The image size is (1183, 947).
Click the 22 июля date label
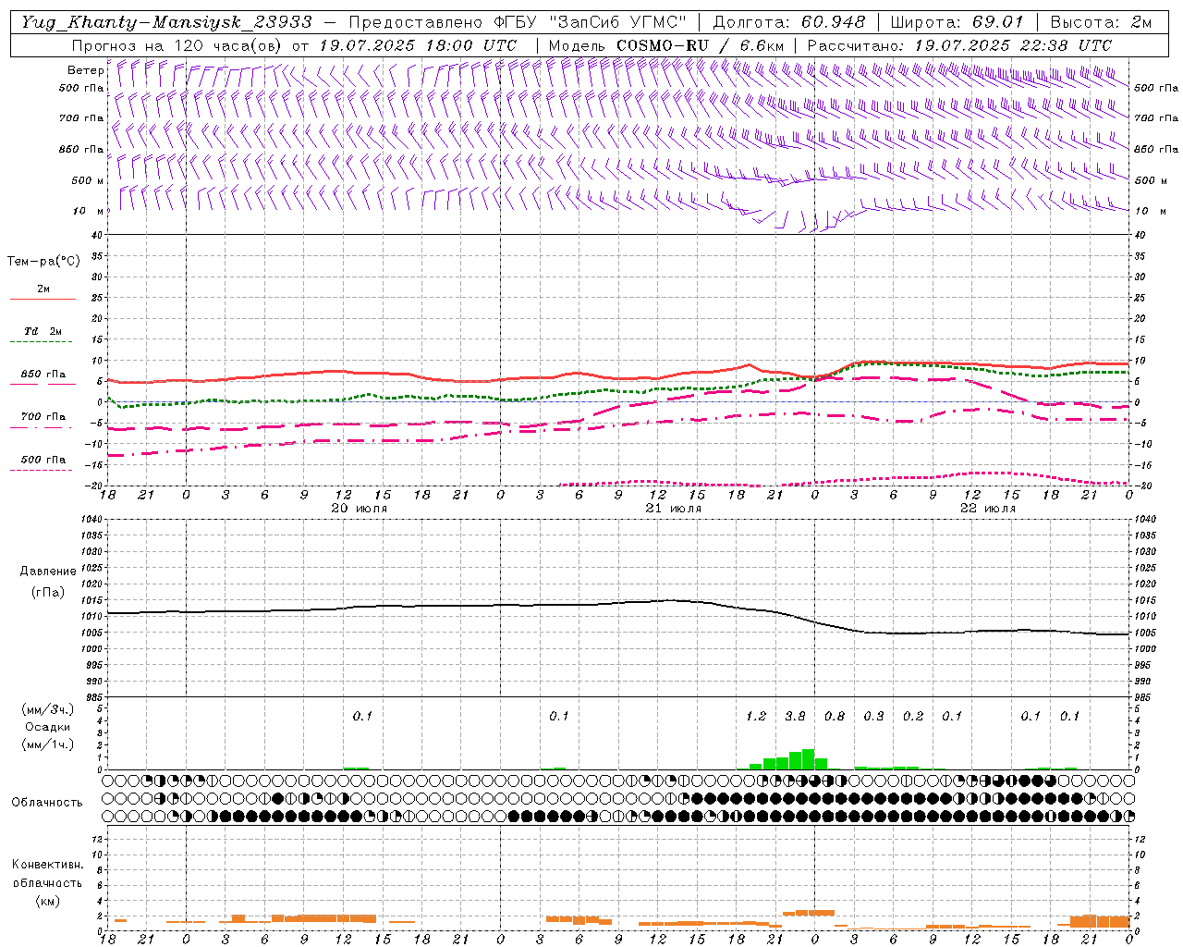tap(988, 509)
